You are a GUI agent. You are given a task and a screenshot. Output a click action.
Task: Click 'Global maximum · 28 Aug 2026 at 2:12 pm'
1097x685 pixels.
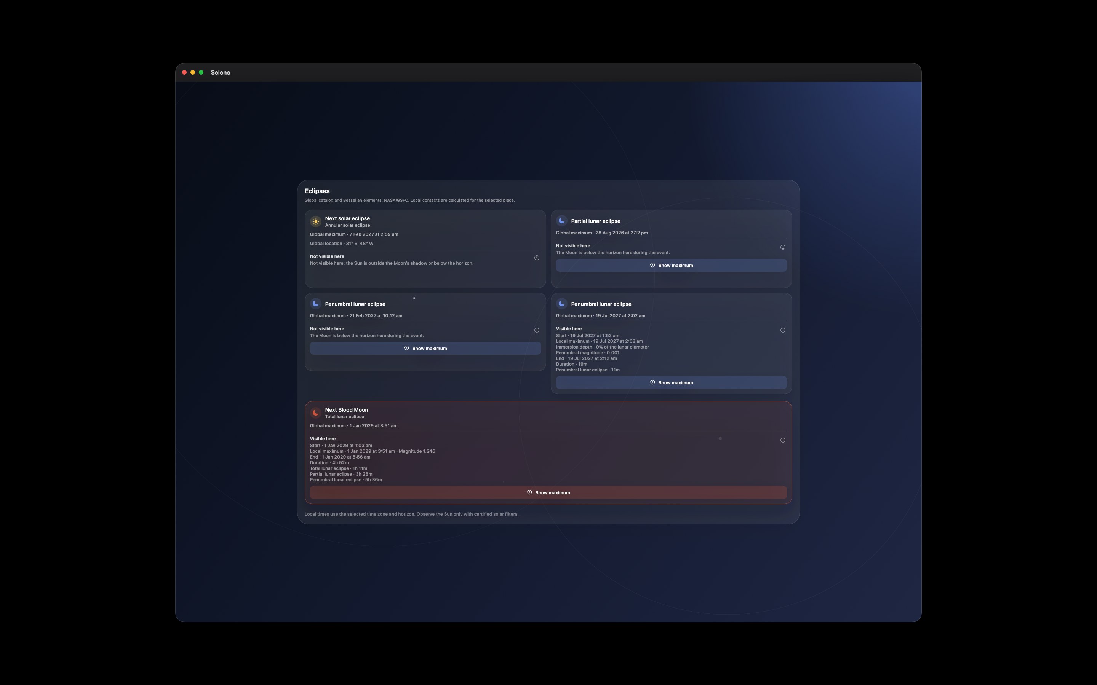pos(602,233)
